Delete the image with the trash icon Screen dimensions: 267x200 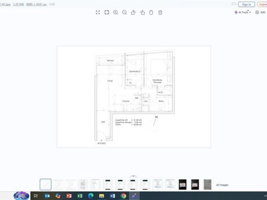160,12
